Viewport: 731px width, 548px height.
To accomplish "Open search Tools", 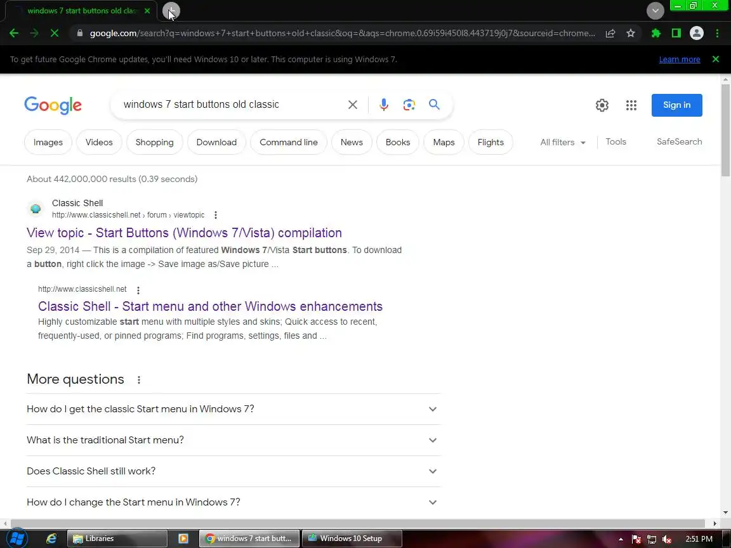I will pos(616,141).
